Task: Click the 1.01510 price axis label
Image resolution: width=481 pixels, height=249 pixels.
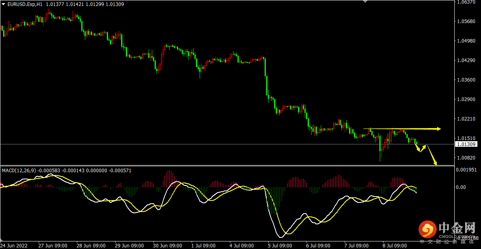Action: pos(467,138)
